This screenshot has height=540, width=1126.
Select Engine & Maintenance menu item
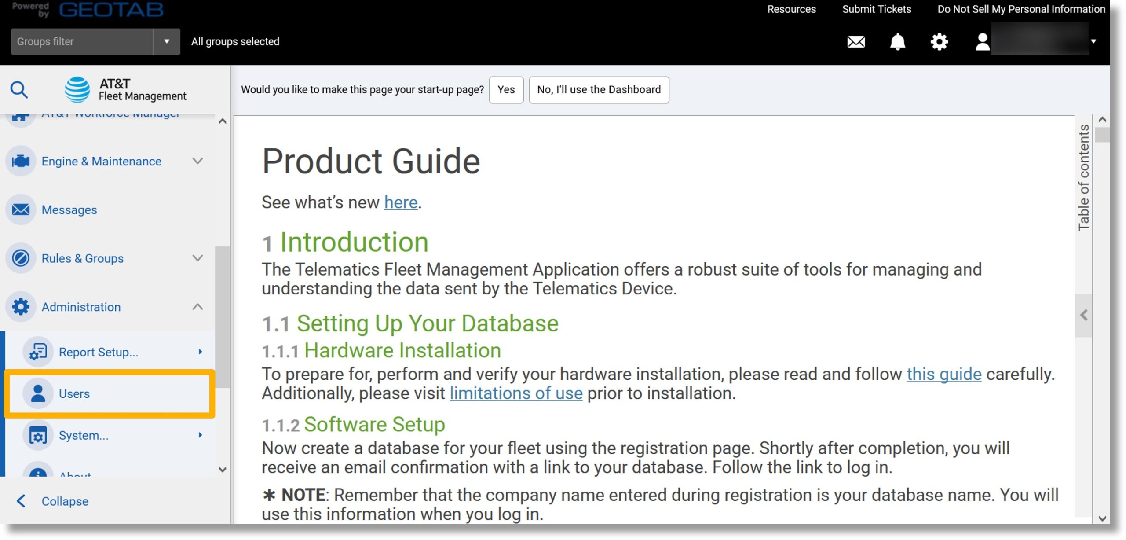[x=101, y=162]
